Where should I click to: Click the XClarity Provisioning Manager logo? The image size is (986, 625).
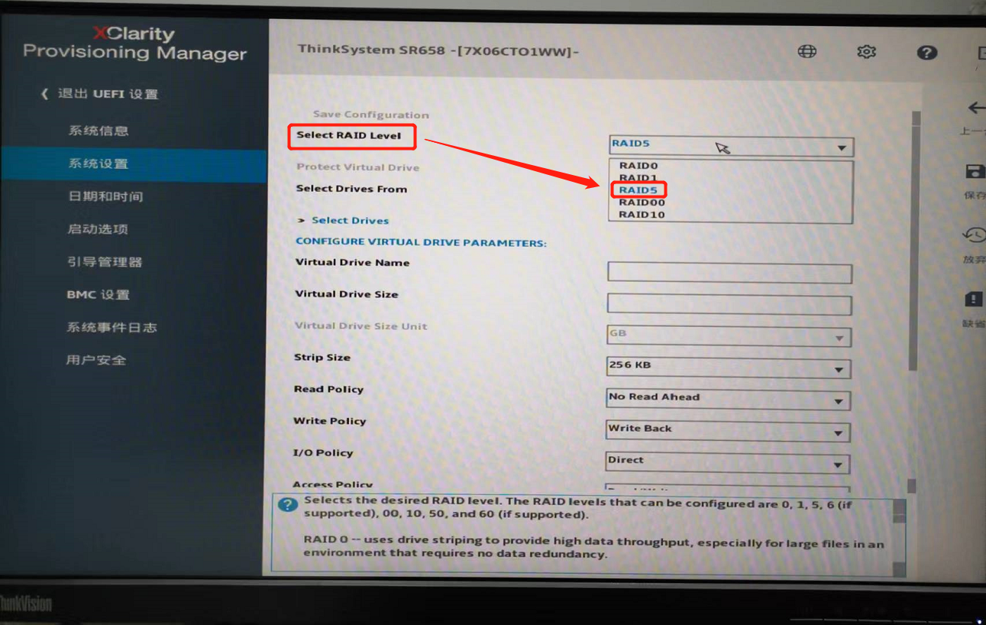[x=135, y=44]
